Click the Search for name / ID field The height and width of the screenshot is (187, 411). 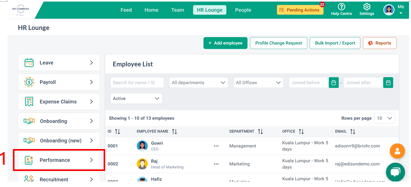point(137,83)
